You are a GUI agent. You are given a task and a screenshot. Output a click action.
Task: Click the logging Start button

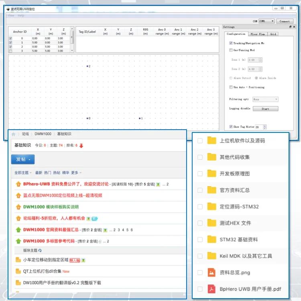pyautogui.click(x=265, y=109)
